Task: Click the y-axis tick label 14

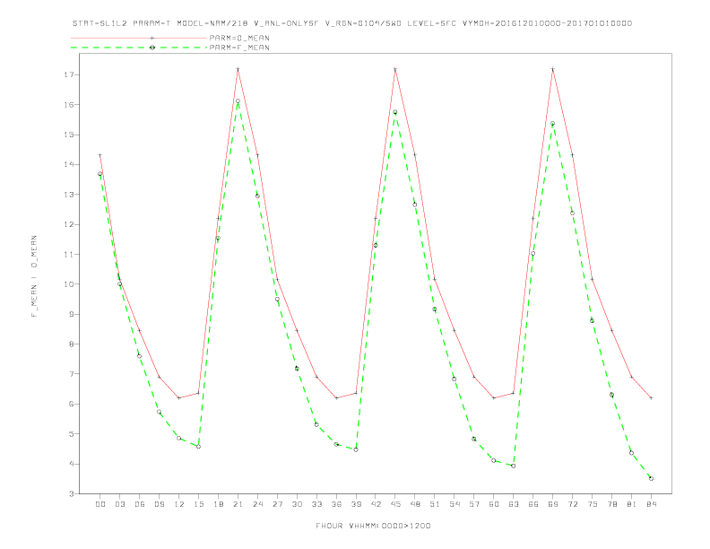Action: pyautogui.click(x=69, y=164)
